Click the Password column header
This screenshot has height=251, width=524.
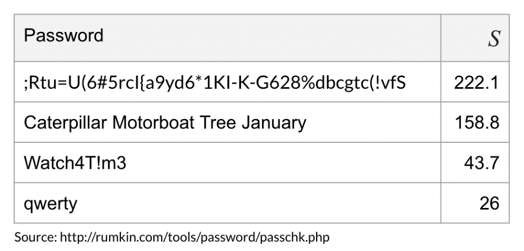pos(63,36)
